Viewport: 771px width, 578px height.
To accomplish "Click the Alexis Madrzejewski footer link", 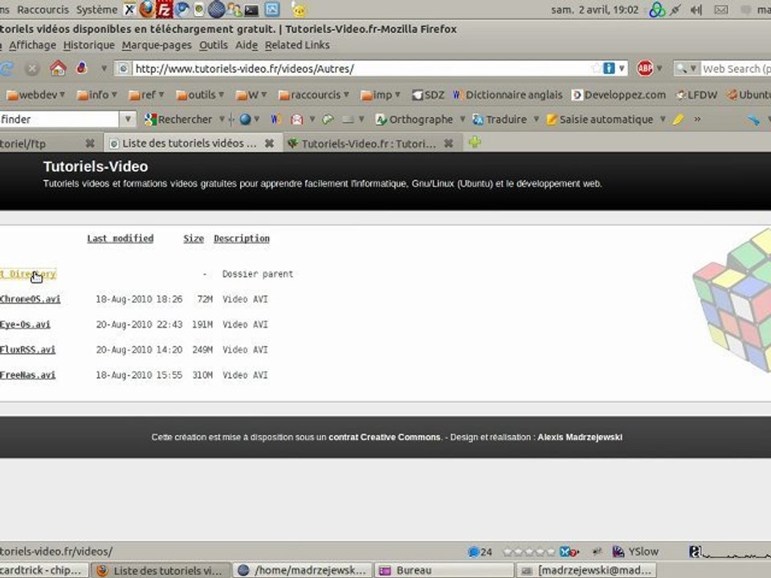I will coord(580,437).
